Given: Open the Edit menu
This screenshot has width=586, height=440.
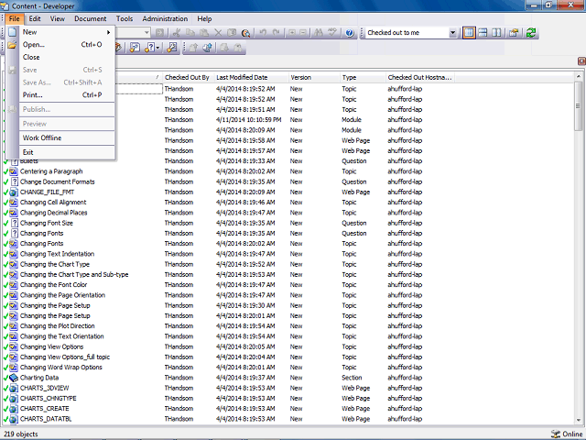Looking at the screenshot, I should pos(35,18).
